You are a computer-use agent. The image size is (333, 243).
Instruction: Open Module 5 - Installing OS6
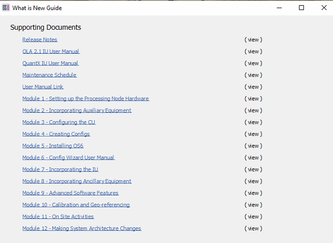click(53, 146)
